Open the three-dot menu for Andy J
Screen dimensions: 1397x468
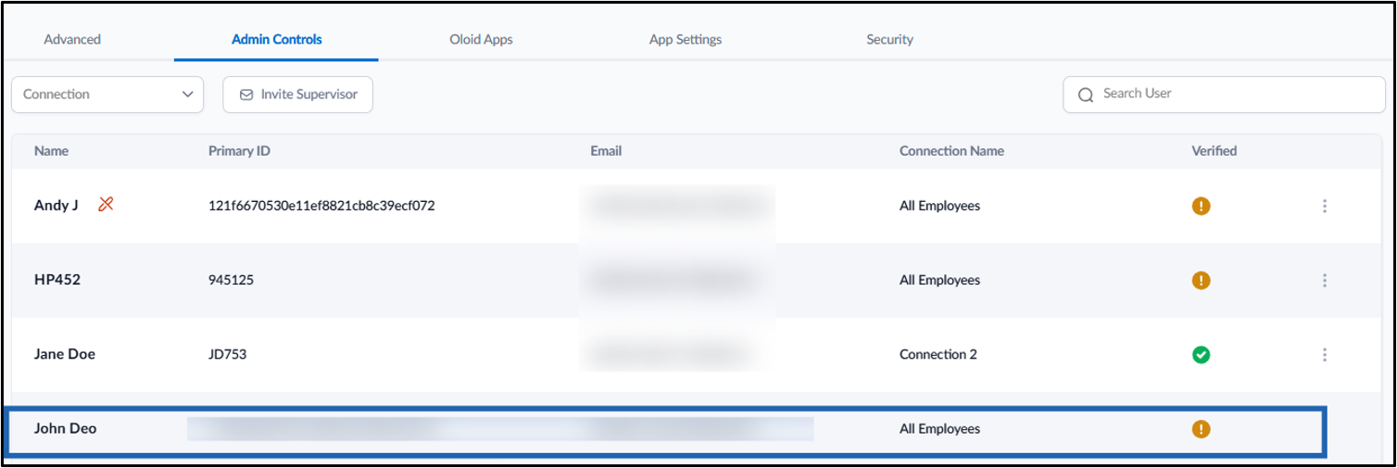coord(1325,206)
